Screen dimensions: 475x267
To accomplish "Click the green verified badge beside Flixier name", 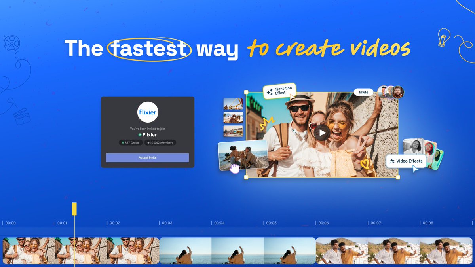I will 140,135.
